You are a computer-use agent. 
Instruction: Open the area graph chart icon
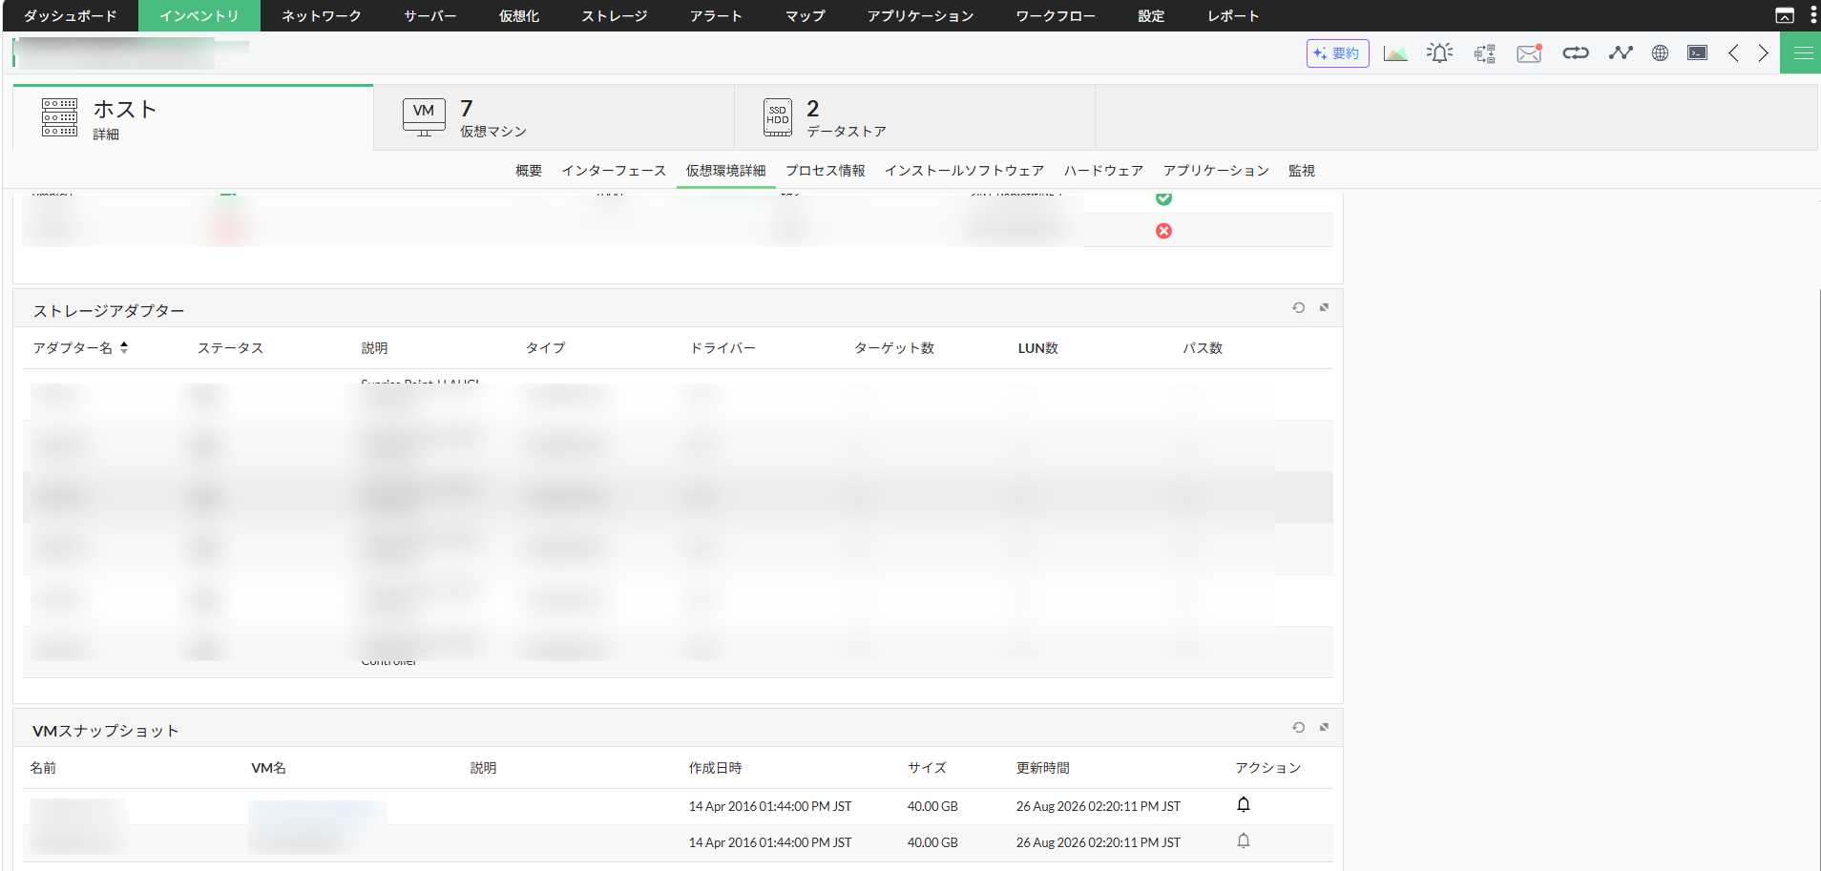(1395, 53)
